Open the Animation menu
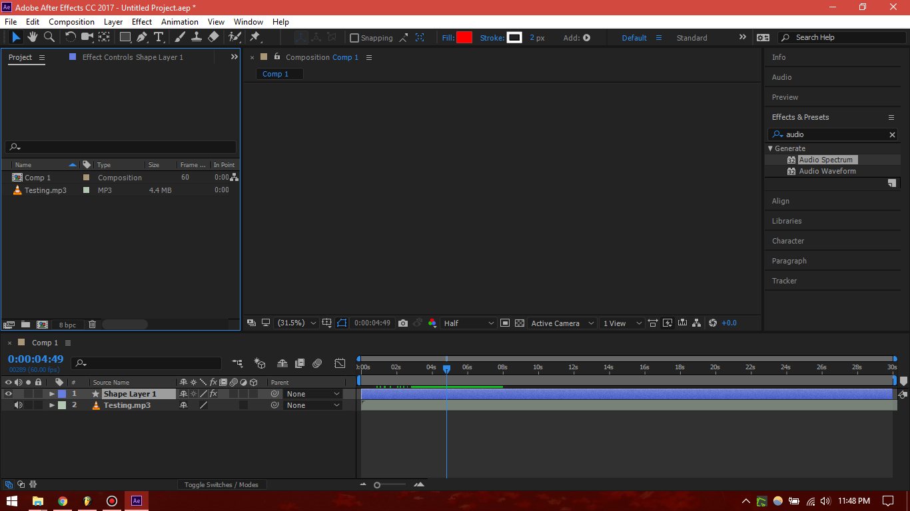The image size is (910, 511). tap(180, 22)
